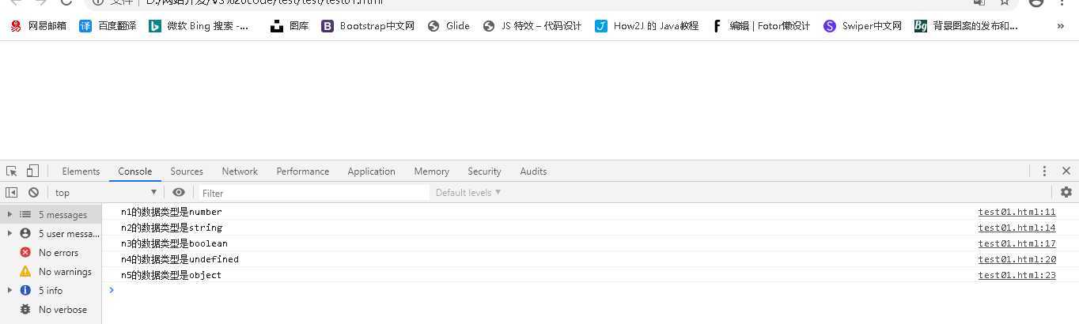Toggle the device toolbar icon
The height and width of the screenshot is (324, 1079).
click(32, 171)
